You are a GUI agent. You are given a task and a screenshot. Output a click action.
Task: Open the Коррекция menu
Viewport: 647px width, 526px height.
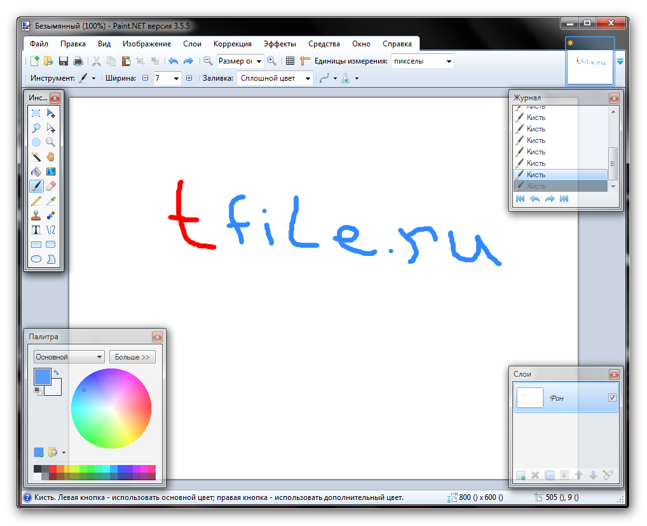(x=233, y=44)
